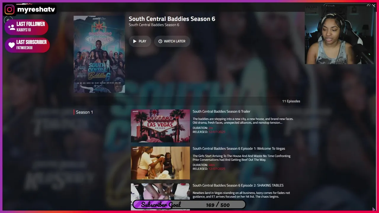The height and width of the screenshot is (213, 379).
Task: Click the FATMOESKIII subscriber name
Action: 25,48
